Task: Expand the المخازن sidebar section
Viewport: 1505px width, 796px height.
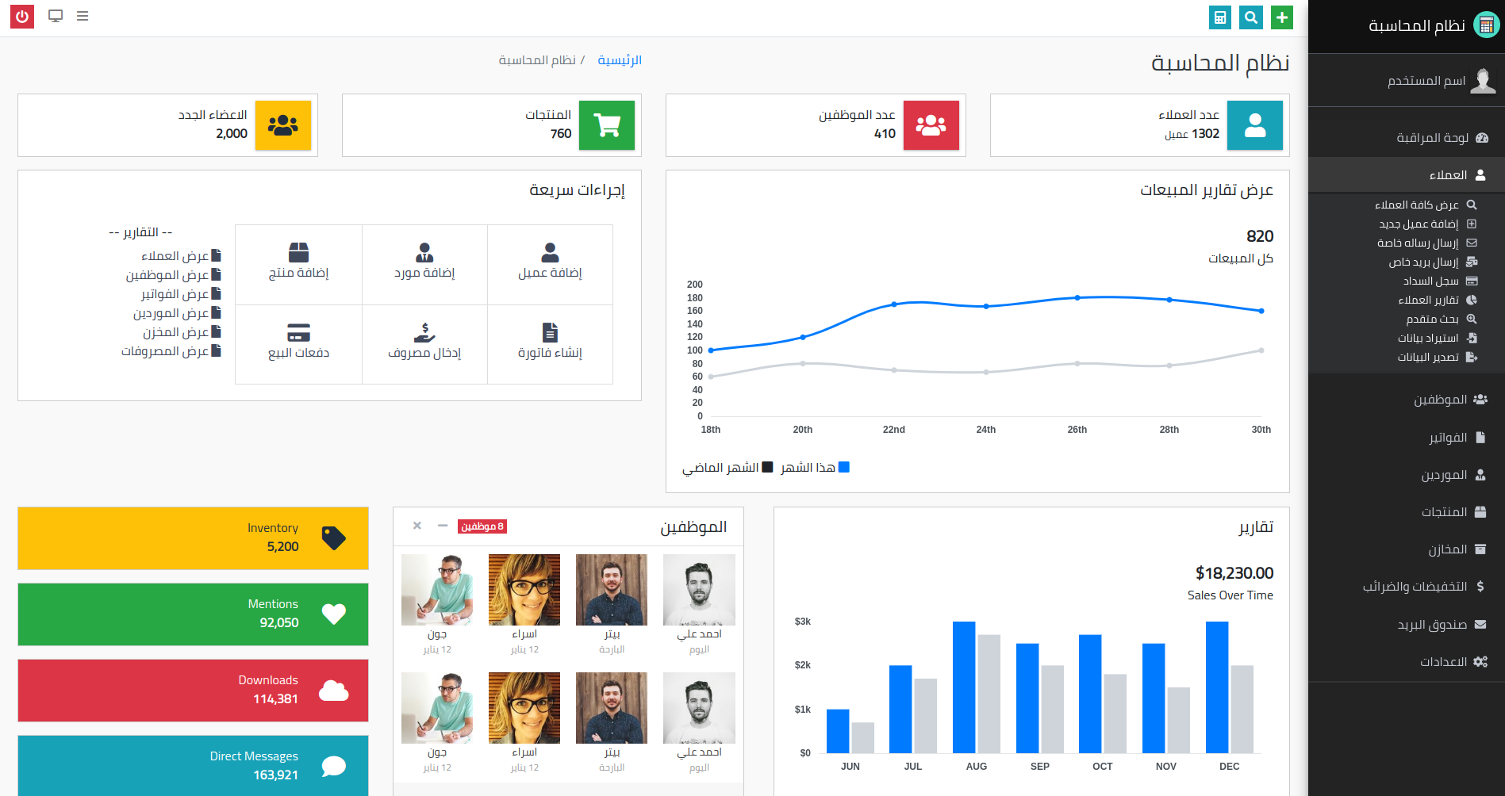Action: pos(1407,549)
